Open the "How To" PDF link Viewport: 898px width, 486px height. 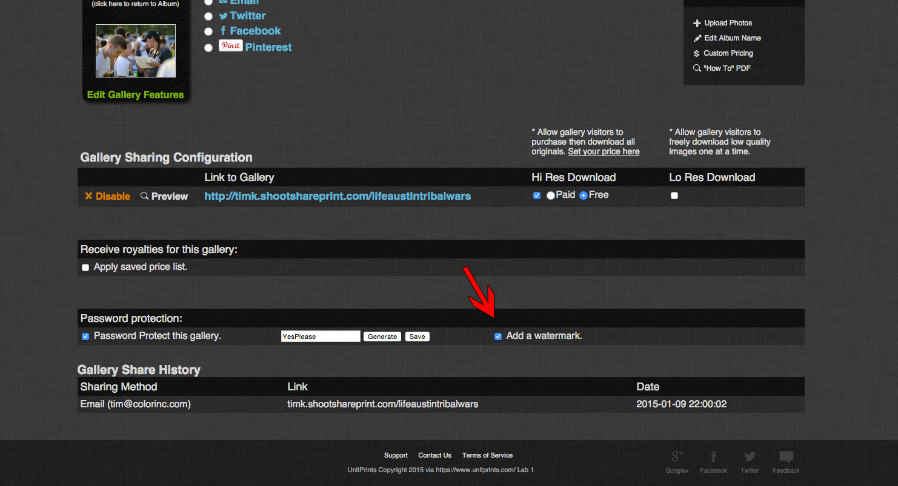tap(727, 68)
